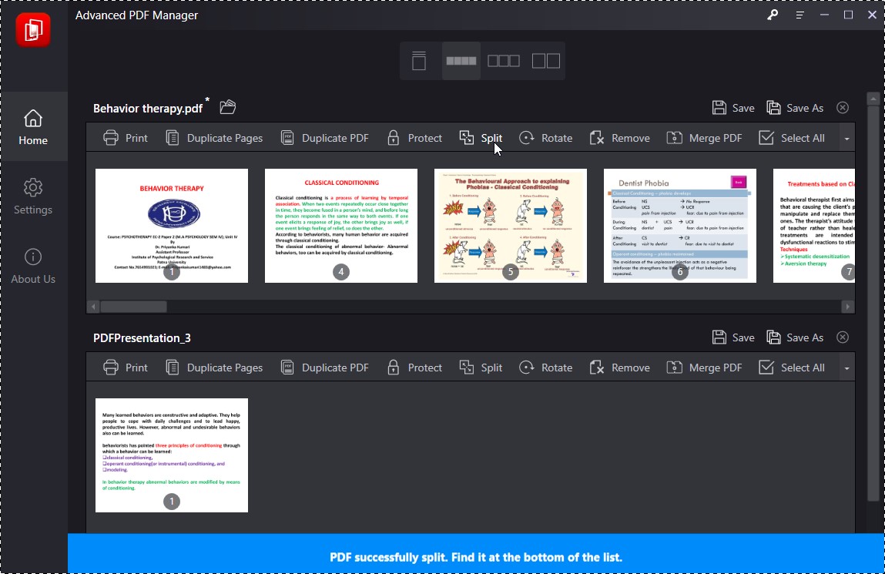Enable Select All for Behavior therapy.pdf pages
This screenshot has width=885, height=574.
click(x=792, y=137)
